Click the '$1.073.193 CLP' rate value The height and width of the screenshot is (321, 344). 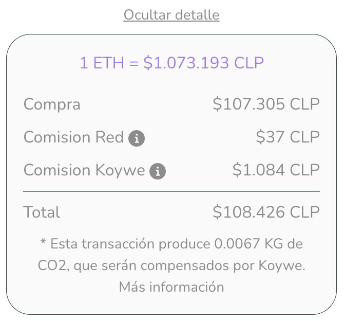coord(203,63)
